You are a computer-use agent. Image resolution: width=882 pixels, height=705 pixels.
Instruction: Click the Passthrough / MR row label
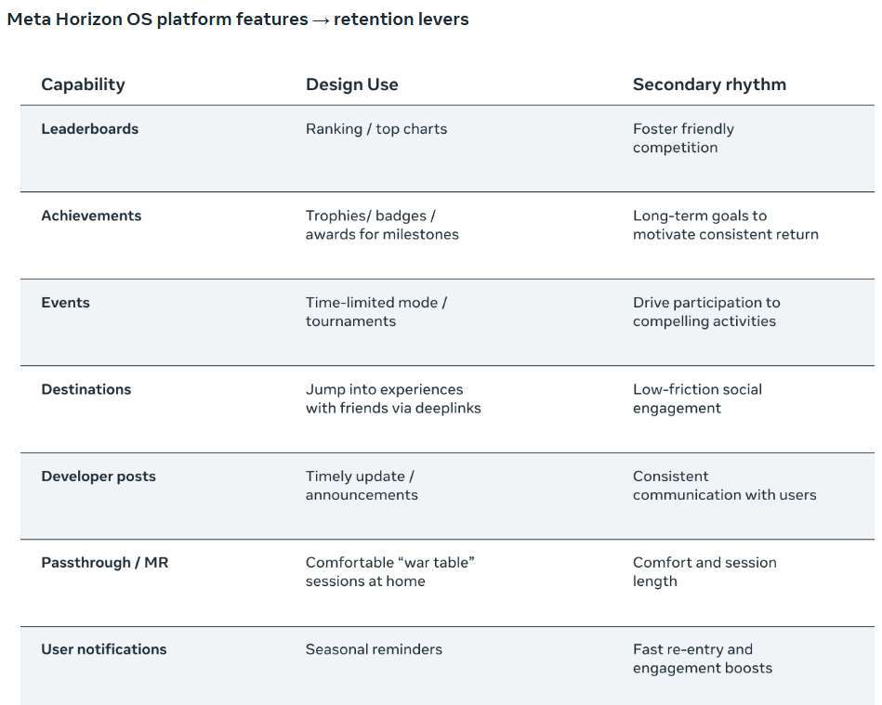click(x=104, y=563)
